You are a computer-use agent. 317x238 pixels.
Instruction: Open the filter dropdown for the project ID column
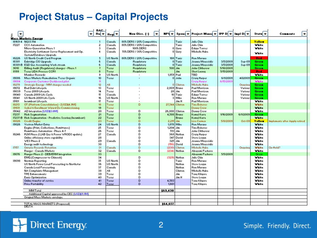21,34
